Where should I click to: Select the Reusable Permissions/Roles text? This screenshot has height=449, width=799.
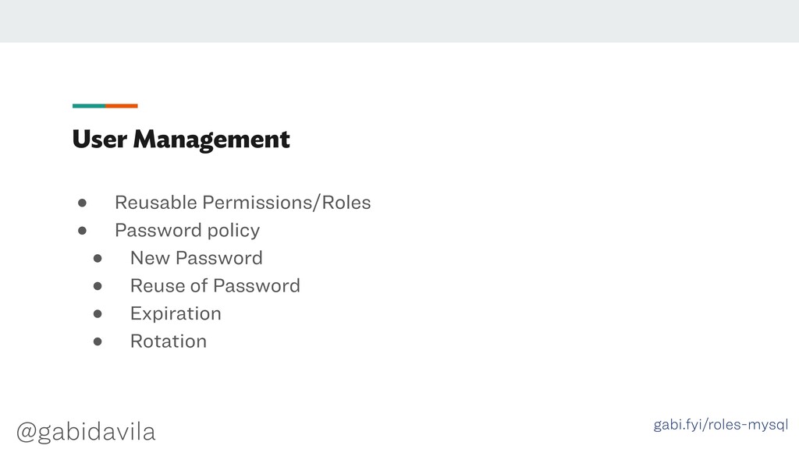point(243,203)
